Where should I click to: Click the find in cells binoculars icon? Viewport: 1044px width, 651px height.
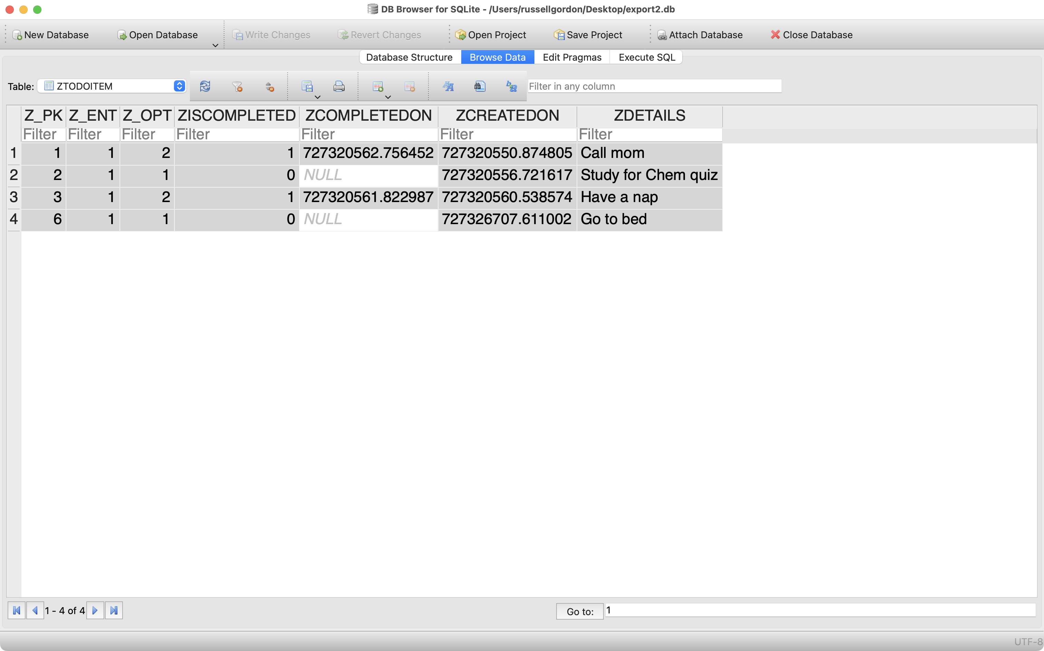coord(480,87)
